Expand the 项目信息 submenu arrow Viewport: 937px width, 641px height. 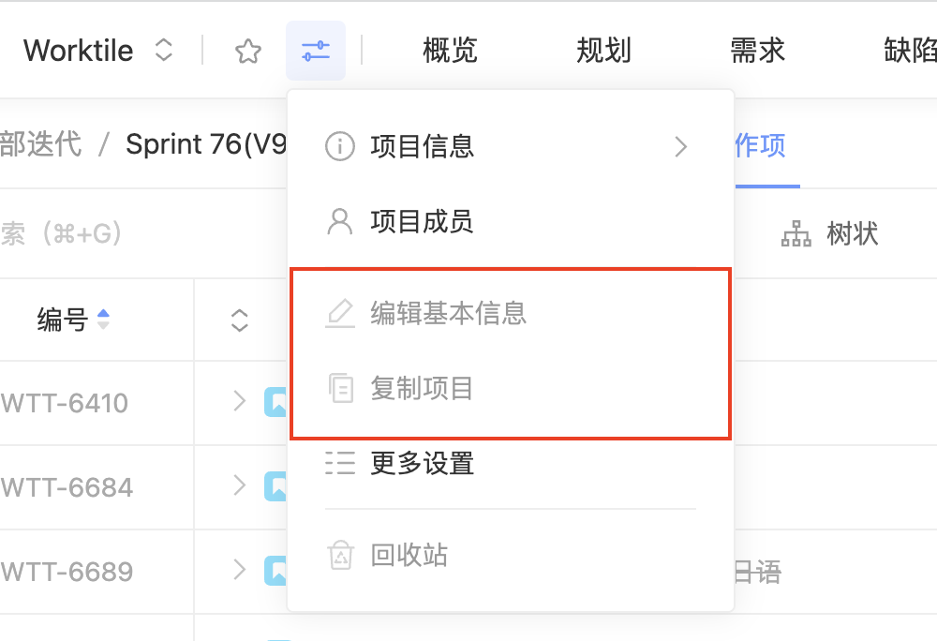(x=680, y=146)
